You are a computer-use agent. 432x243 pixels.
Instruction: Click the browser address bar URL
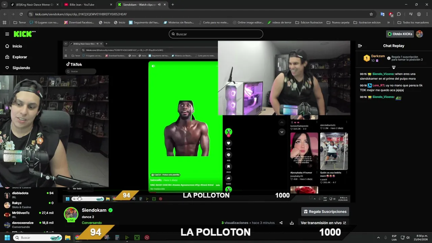(x=81, y=14)
